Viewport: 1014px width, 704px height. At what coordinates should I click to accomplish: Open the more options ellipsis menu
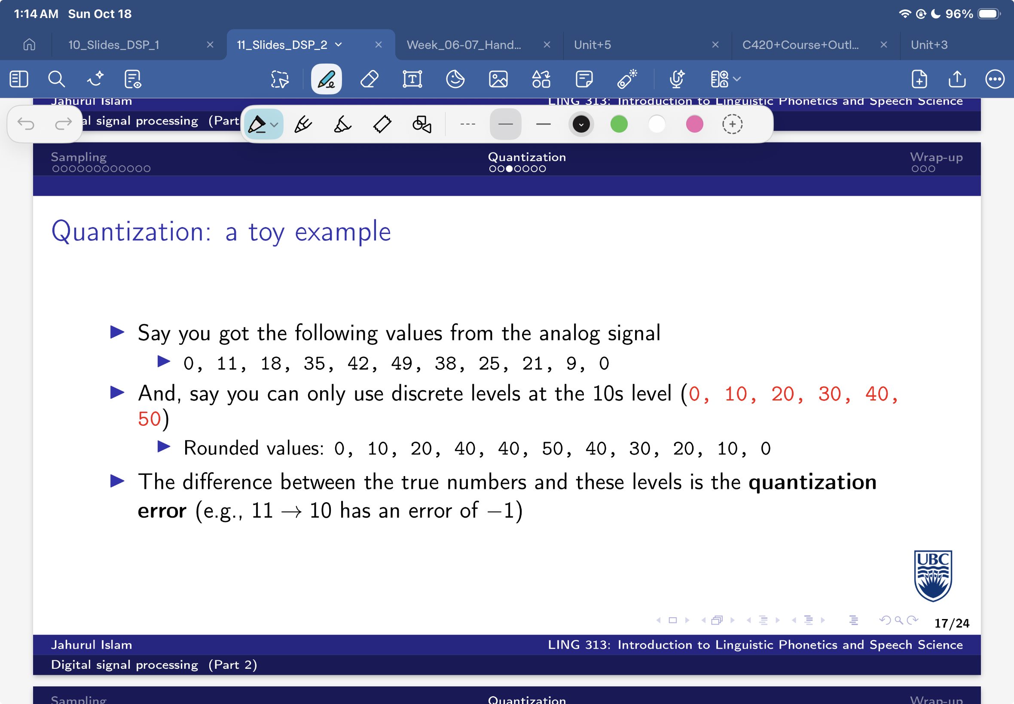(x=995, y=79)
